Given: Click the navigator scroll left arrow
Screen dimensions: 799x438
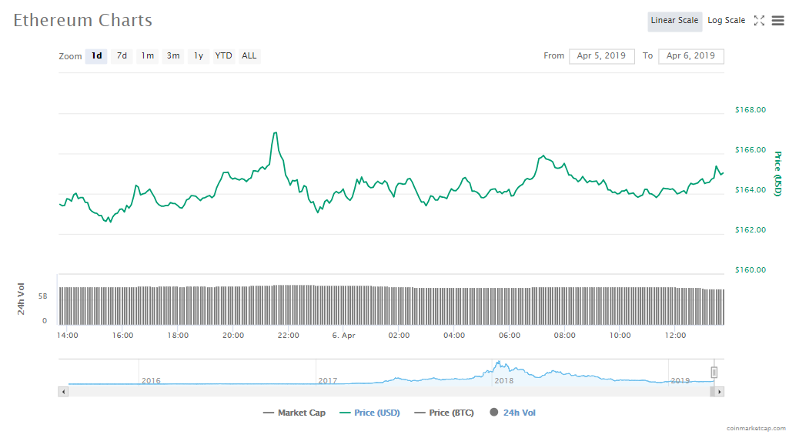Looking at the screenshot, I should (63, 392).
